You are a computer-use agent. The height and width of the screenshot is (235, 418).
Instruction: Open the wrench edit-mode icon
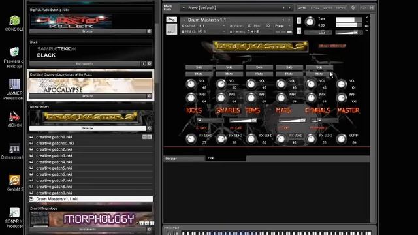(x=171, y=20)
